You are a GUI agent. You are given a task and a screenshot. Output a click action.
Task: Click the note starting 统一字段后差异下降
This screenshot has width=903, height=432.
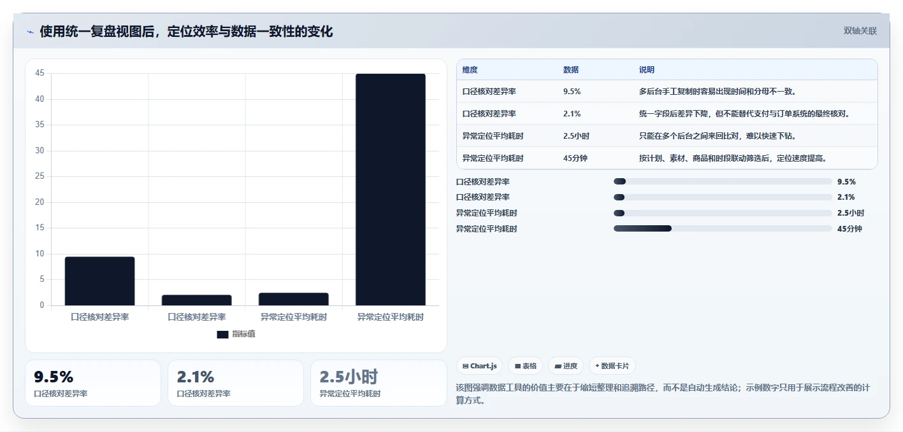click(x=745, y=114)
